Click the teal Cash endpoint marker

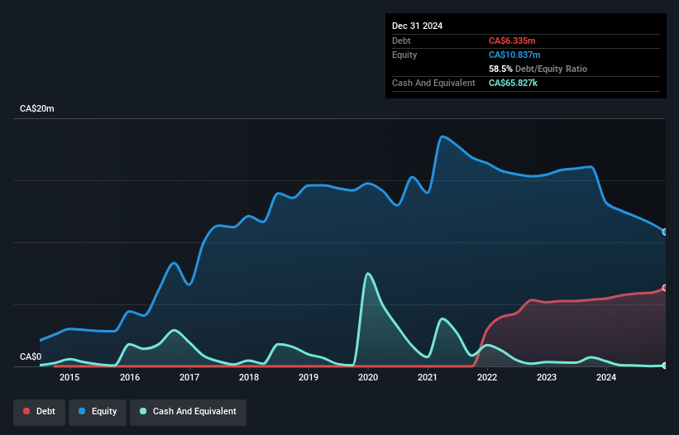click(665, 366)
